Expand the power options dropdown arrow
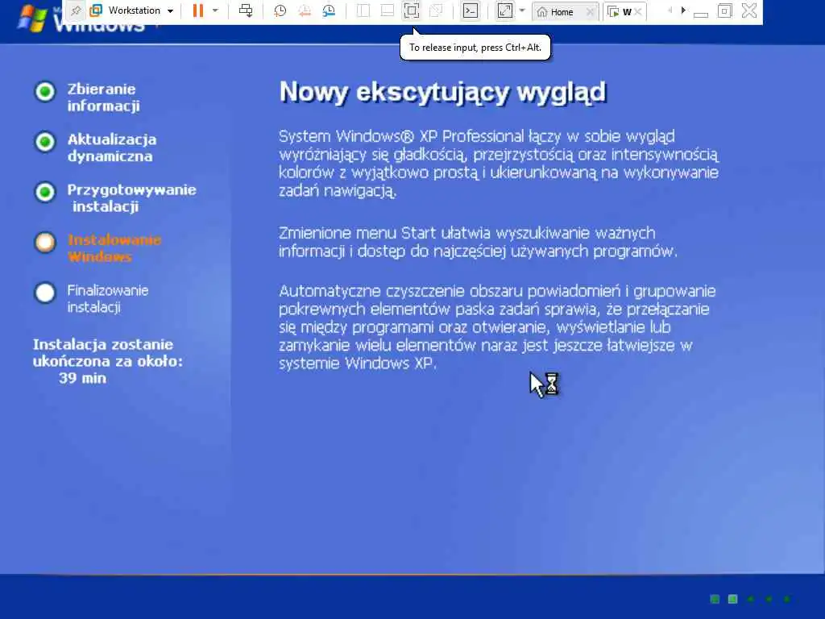The image size is (825, 619). click(215, 10)
